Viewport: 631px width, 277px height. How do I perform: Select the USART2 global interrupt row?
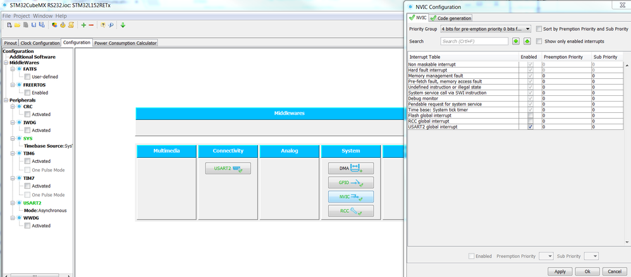(x=515, y=127)
